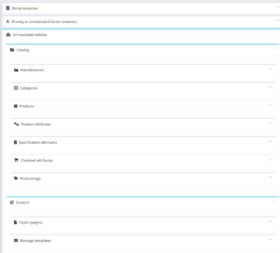Expand the Product tags card
This screenshot has height=253, width=280.
click(270, 177)
